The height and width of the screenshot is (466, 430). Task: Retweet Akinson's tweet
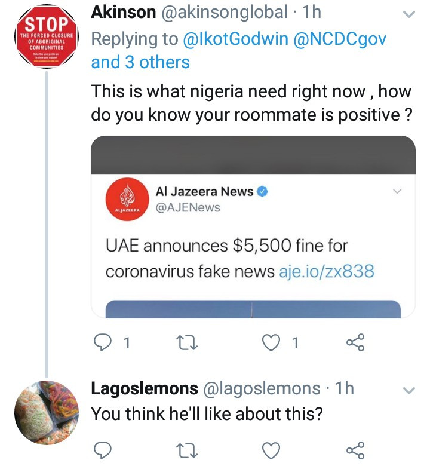click(186, 343)
